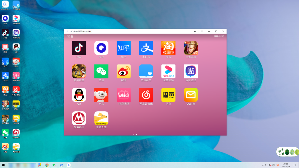Viewport: 299px width, 168px height.
Task: Launch 招商银行 app in the emulator window
Action: [x=79, y=118]
